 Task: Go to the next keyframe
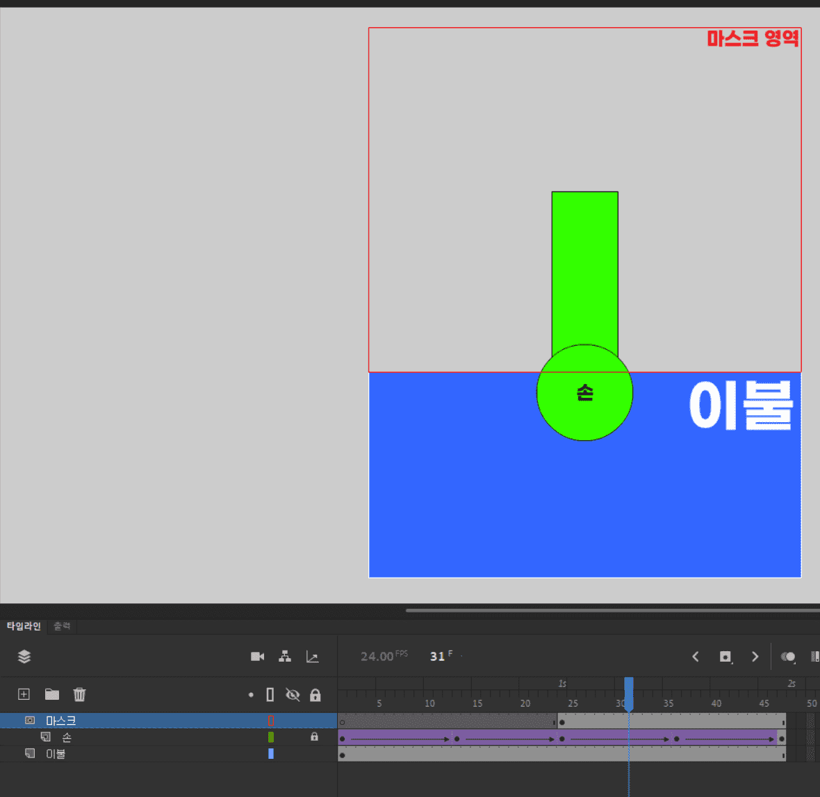(x=755, y=657)
